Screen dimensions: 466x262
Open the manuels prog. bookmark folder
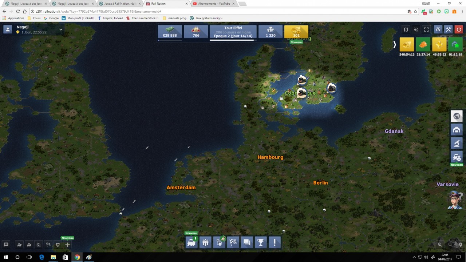[x=175, y=18]
